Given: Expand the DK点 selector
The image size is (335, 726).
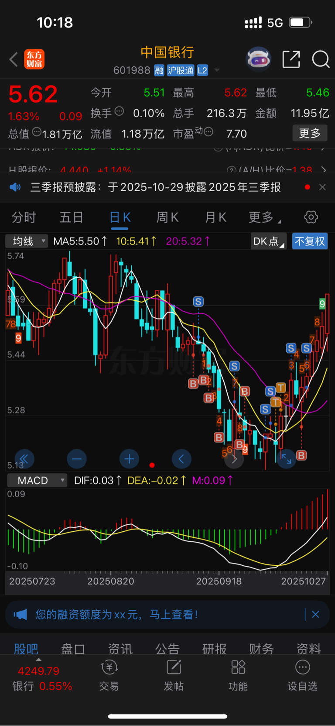Looking at the screenshot, I should (268, 241).
